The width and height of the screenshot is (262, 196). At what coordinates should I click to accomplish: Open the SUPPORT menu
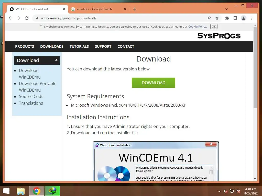point(103,46)
